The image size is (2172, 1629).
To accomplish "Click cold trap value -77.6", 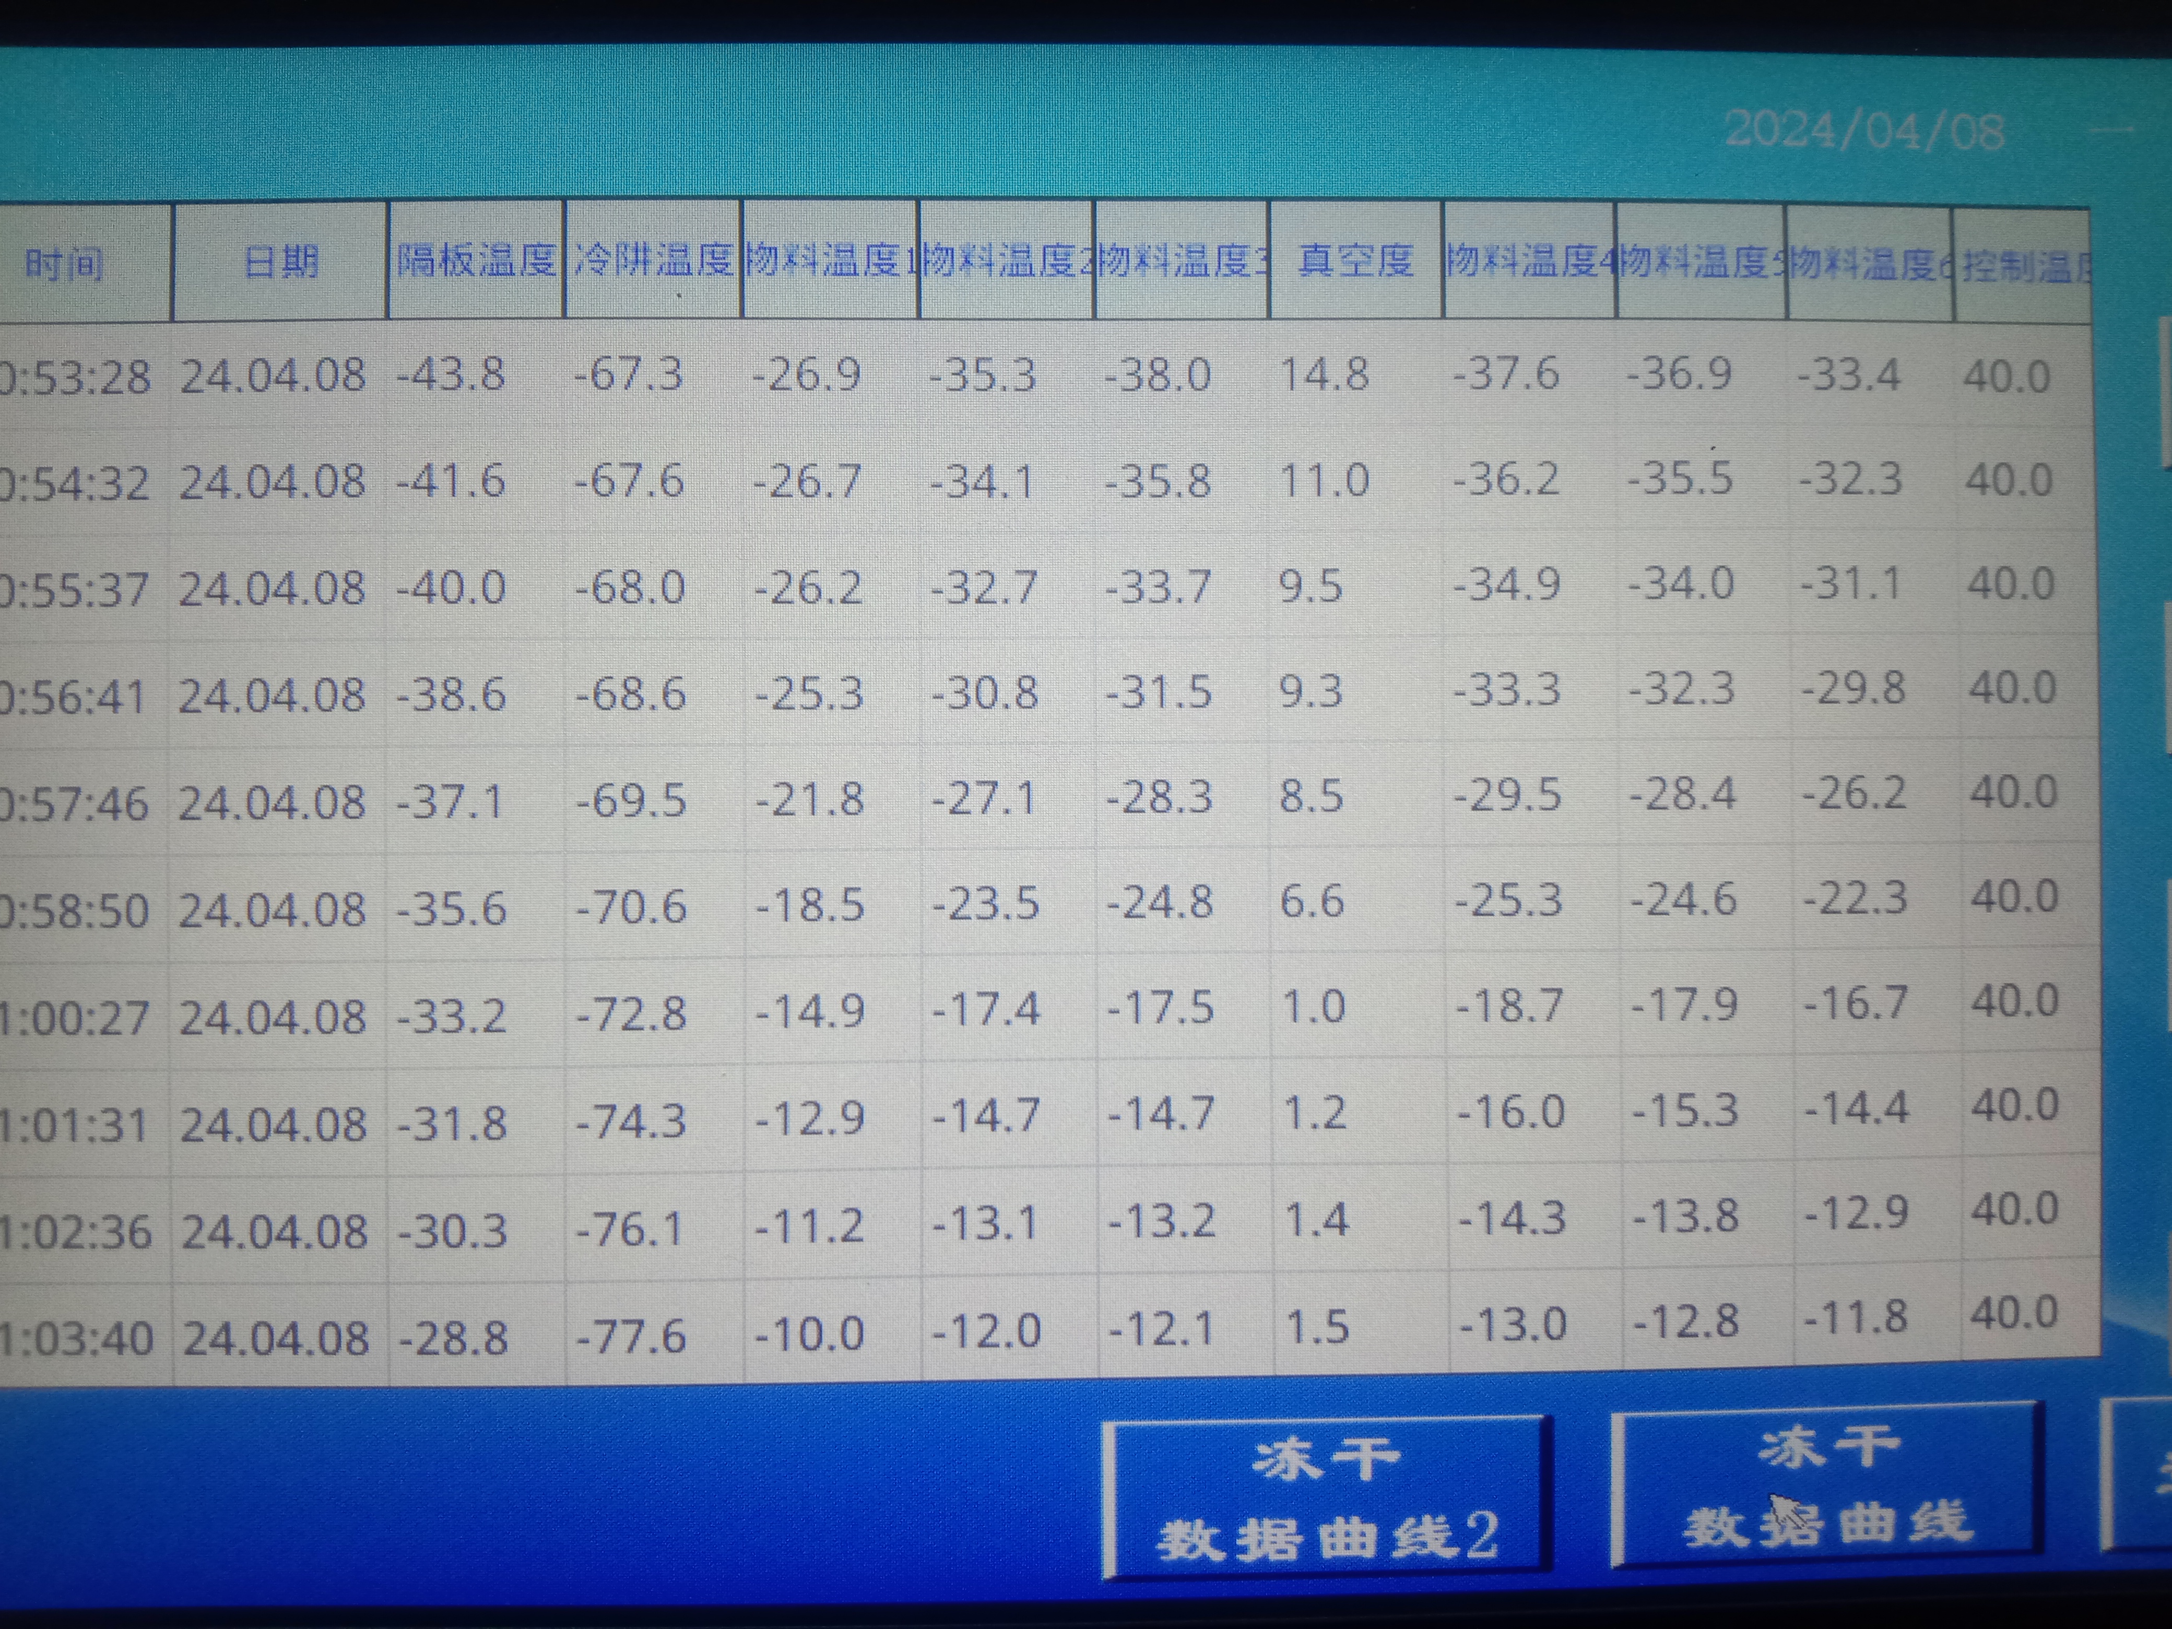I will coord(630,1337).
